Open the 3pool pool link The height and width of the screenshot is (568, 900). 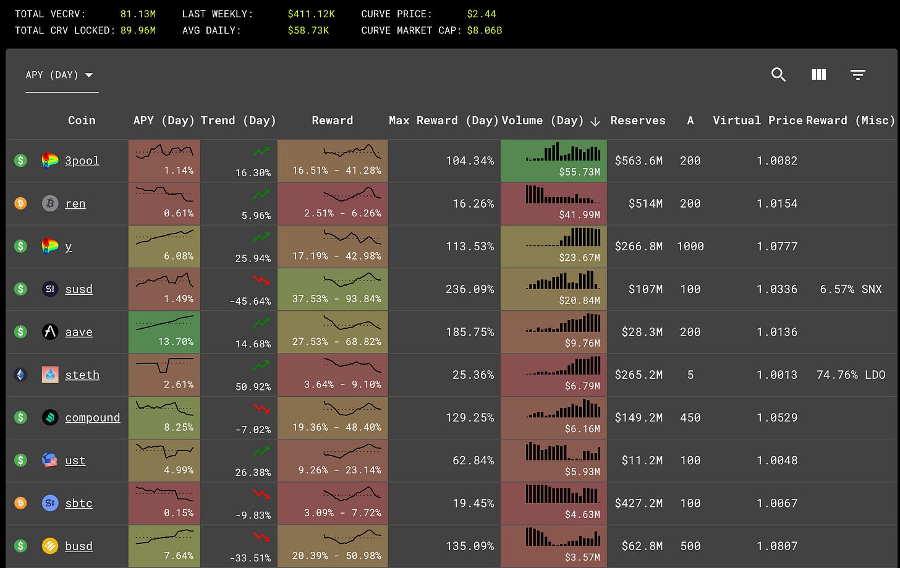pos(82,161)
